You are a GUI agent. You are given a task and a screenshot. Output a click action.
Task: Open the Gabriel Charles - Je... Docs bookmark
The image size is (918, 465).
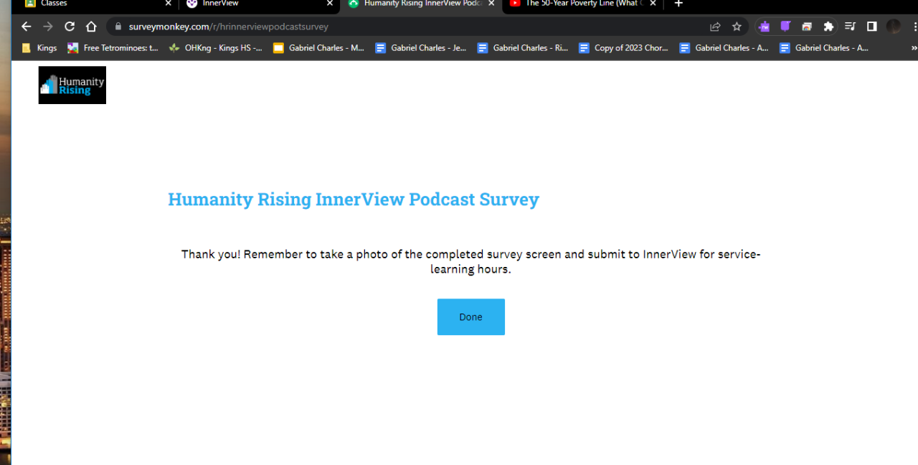421,48
